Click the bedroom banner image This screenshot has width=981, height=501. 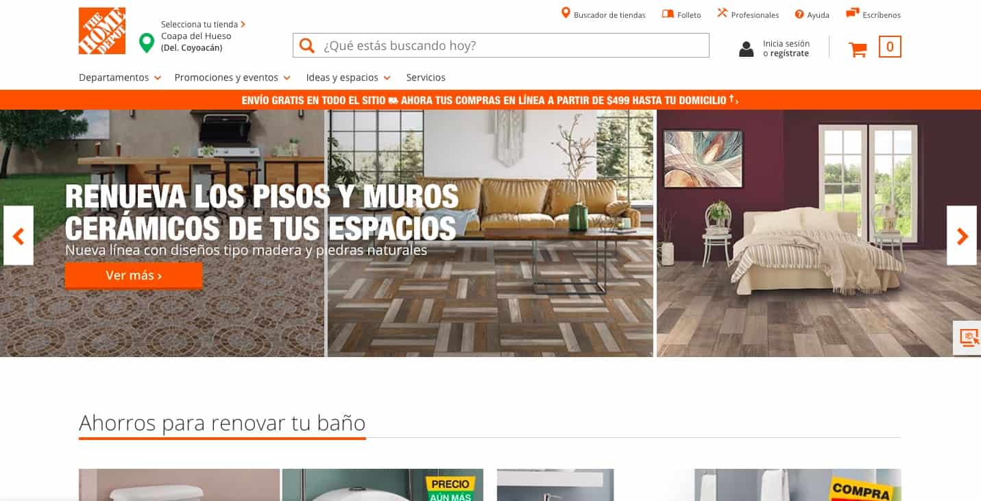pyautogui.click(x=819, y=233)
